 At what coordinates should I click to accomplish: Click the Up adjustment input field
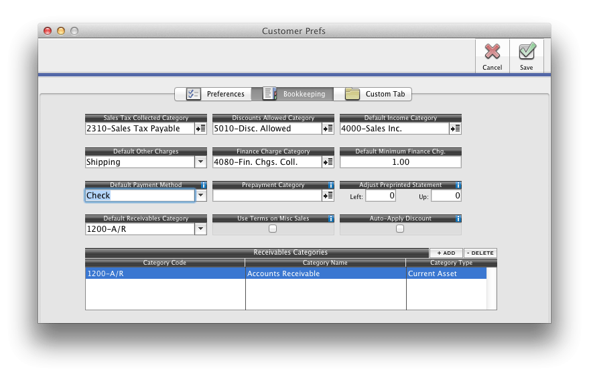446,196
